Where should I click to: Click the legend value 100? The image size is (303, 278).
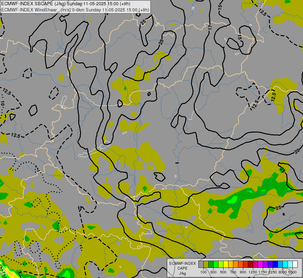coord(203,272)
